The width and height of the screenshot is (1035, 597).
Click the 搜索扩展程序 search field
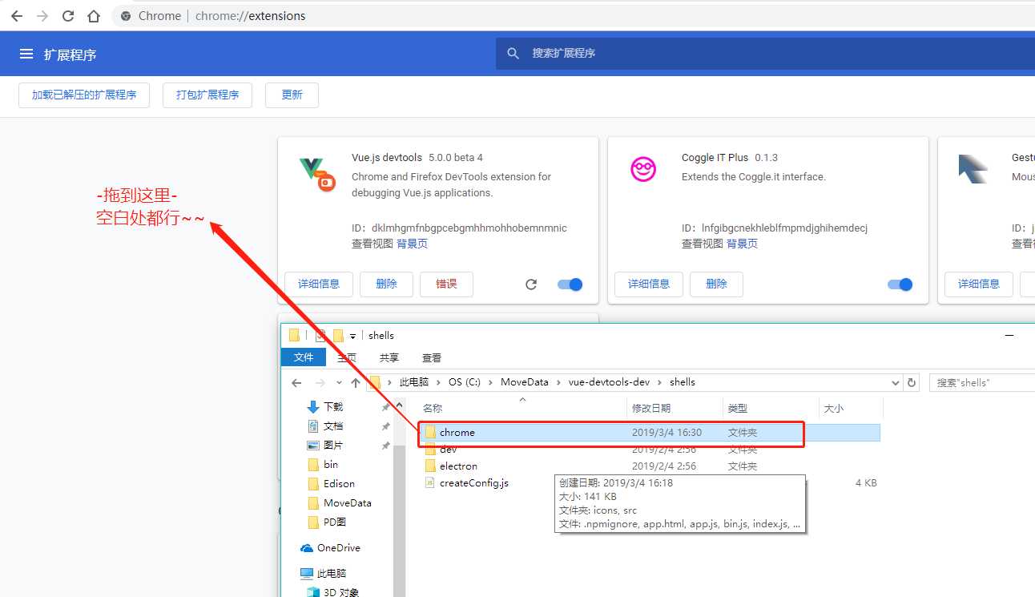coord(765,54)
